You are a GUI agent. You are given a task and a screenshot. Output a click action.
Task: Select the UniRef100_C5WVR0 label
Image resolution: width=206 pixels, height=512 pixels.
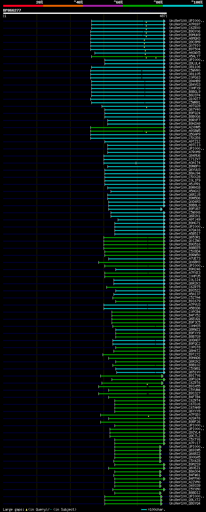pyautogui.click(x=185, y=70)
